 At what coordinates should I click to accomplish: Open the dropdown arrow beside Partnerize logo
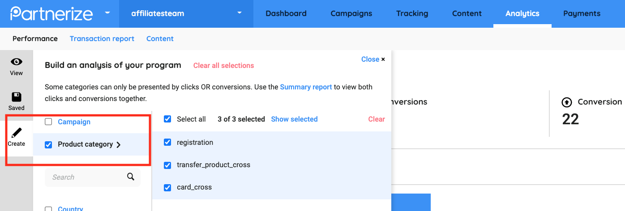(107, 13)
